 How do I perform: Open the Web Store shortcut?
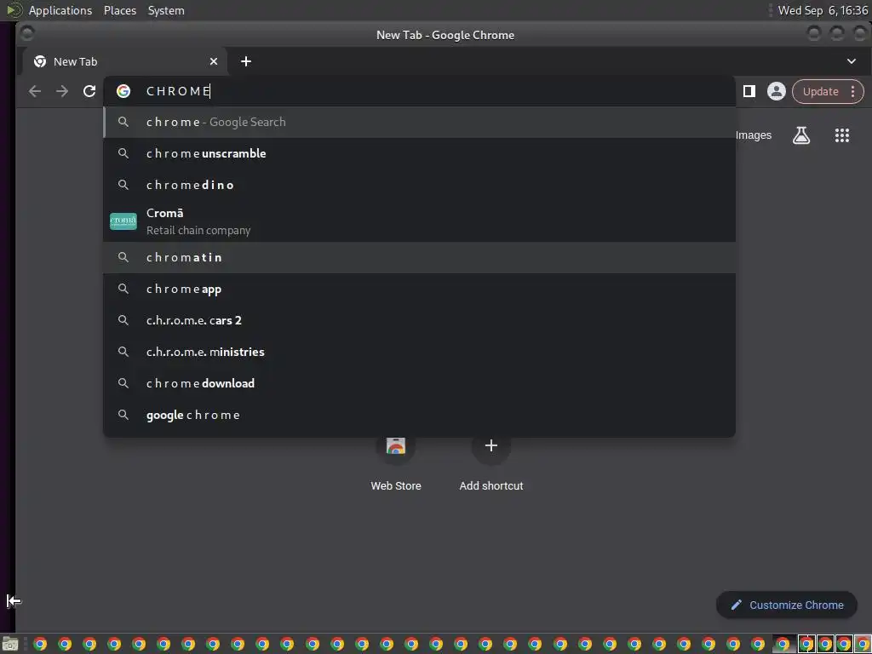395,462
